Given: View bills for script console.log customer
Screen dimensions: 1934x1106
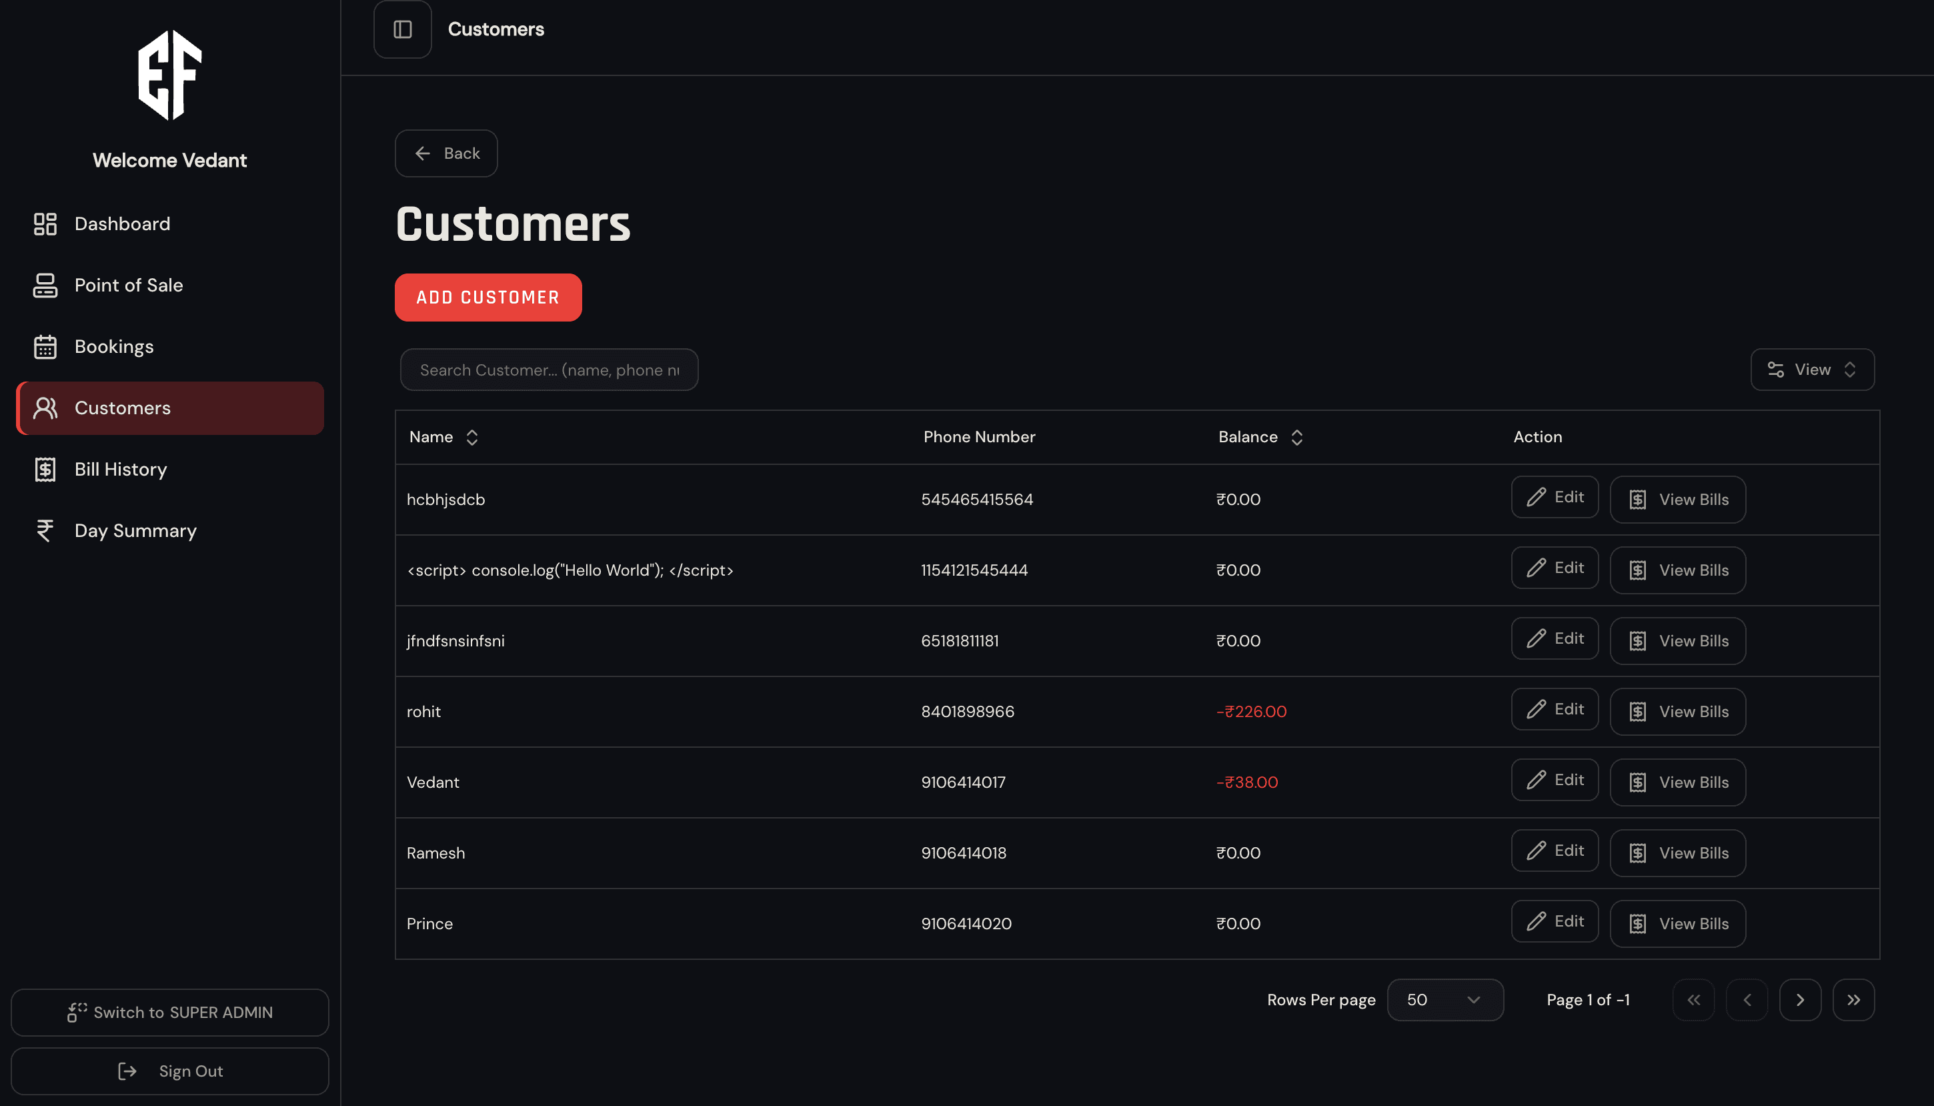Looking at the screenshot, I should point(1677,570).
